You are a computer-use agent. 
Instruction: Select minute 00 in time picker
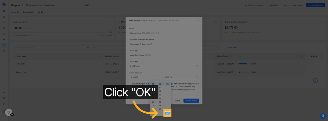pos(160,84)
